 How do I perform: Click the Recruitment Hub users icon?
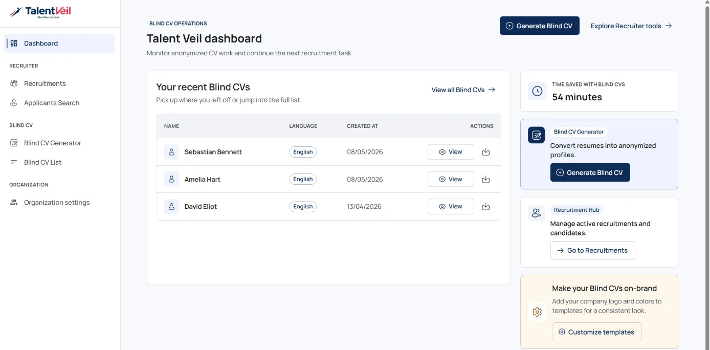coord(537,213)
